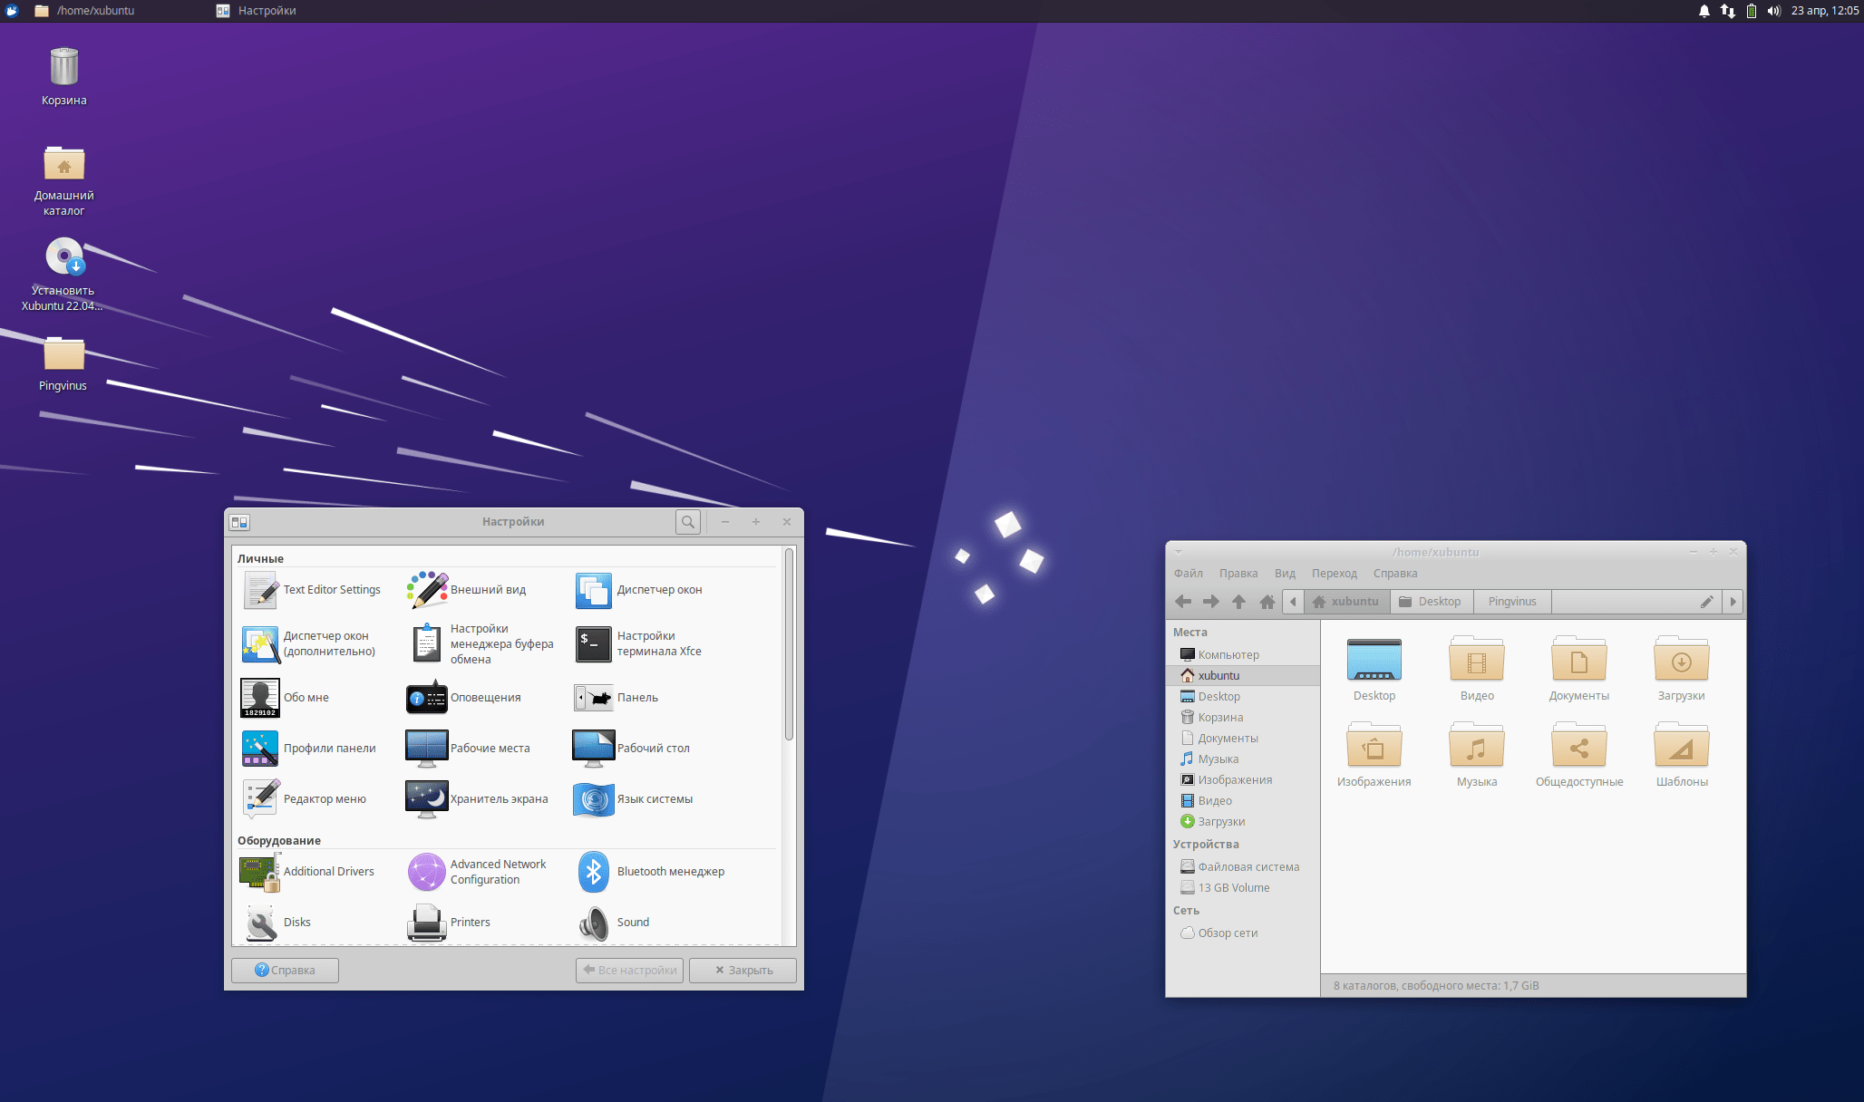The image size is (1864, 1102).
Task: Open Disks settings item
Action: click(x=277, y=923)
